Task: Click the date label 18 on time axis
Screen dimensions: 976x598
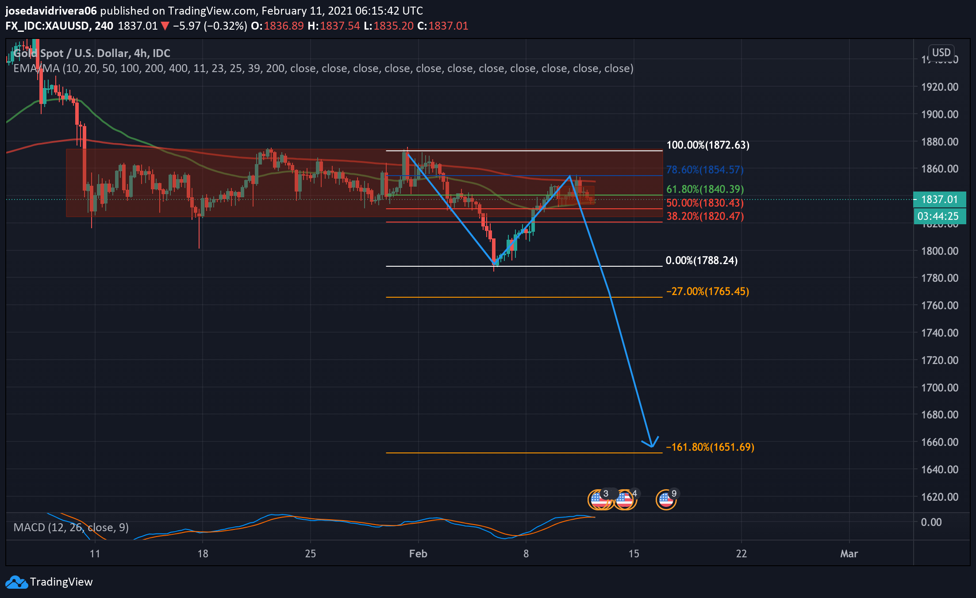Action: [x=203, y=554]
